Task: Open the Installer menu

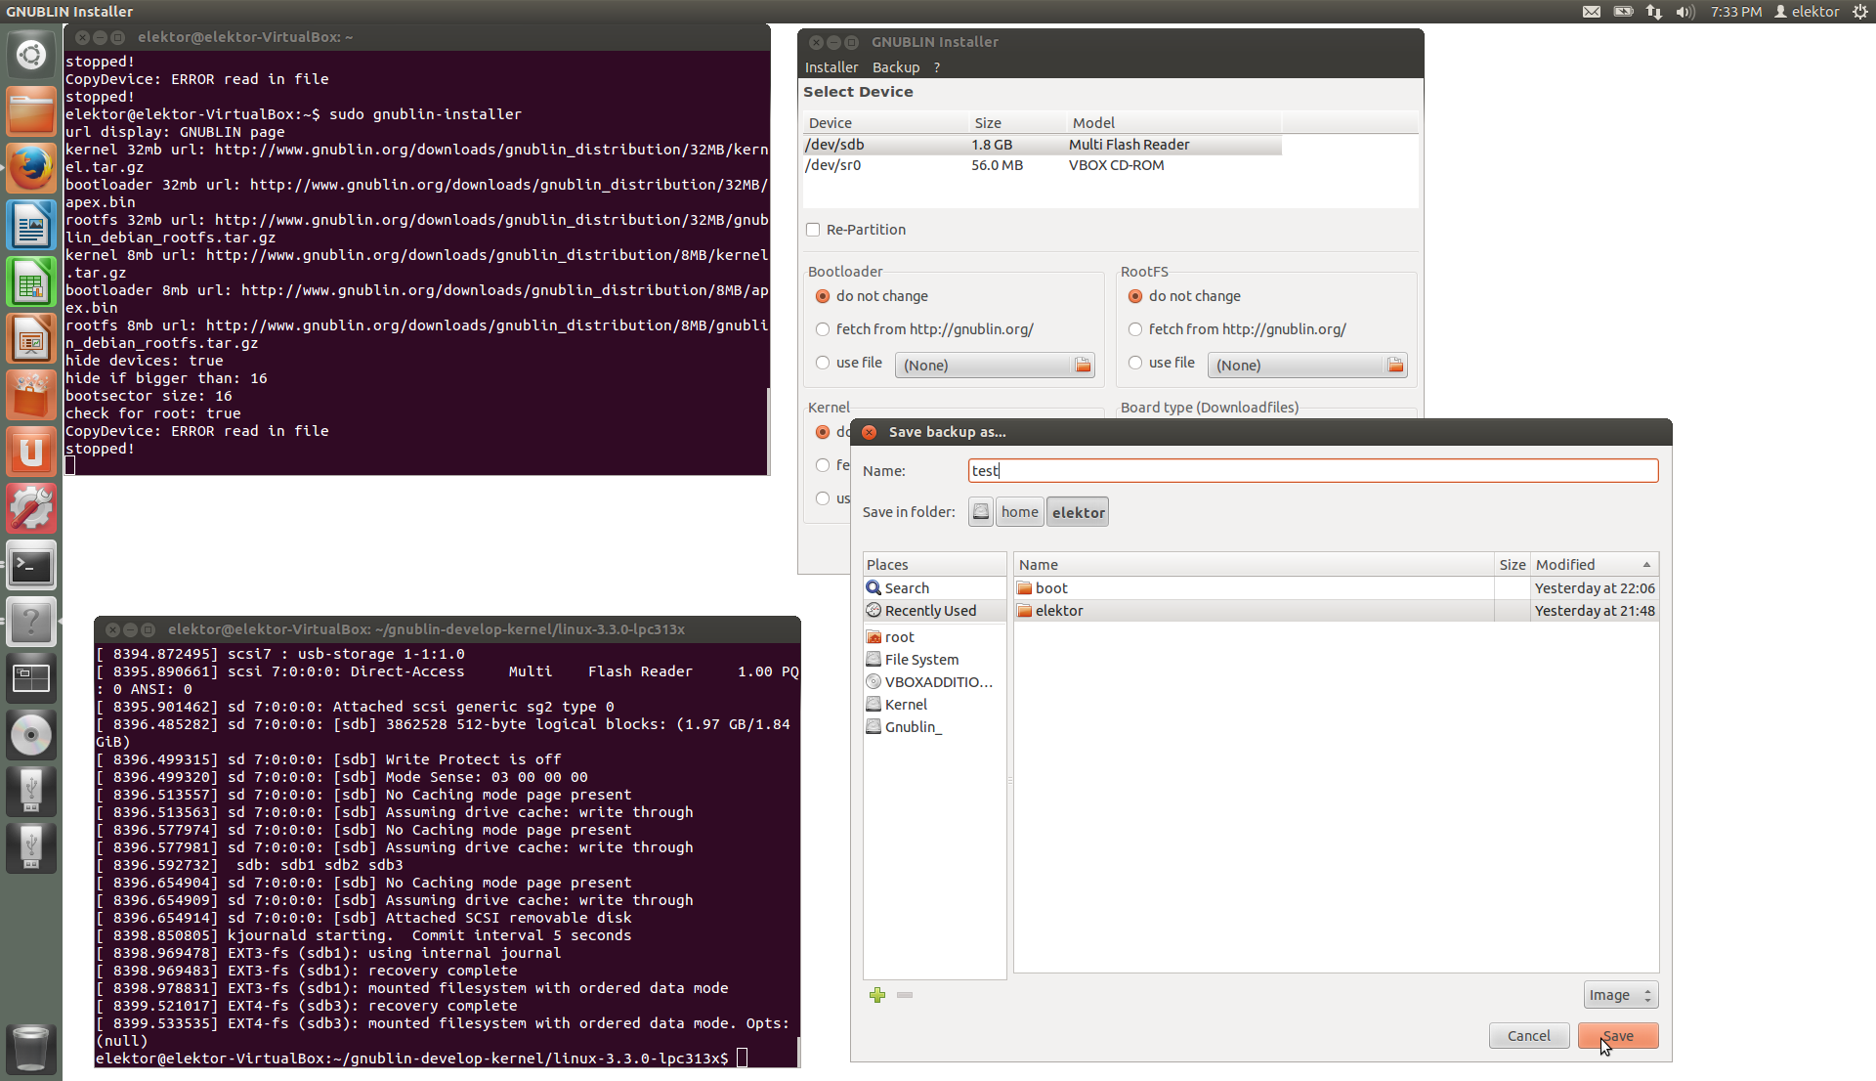Action: 831,67
